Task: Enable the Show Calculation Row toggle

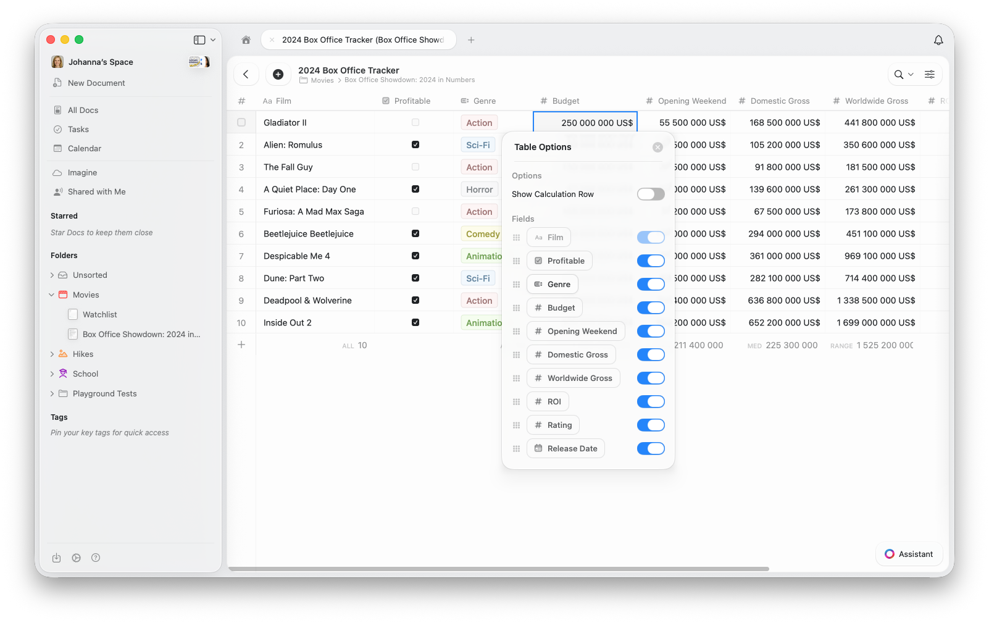Action: click(651, 194)
